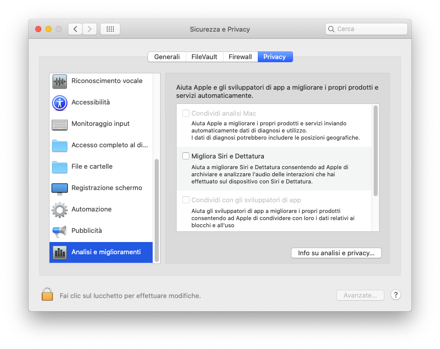Toggle the Condividi analisi Mac checkbox
Screen dimensions: 440x349
pyautogui.click(x=186, y=113)
